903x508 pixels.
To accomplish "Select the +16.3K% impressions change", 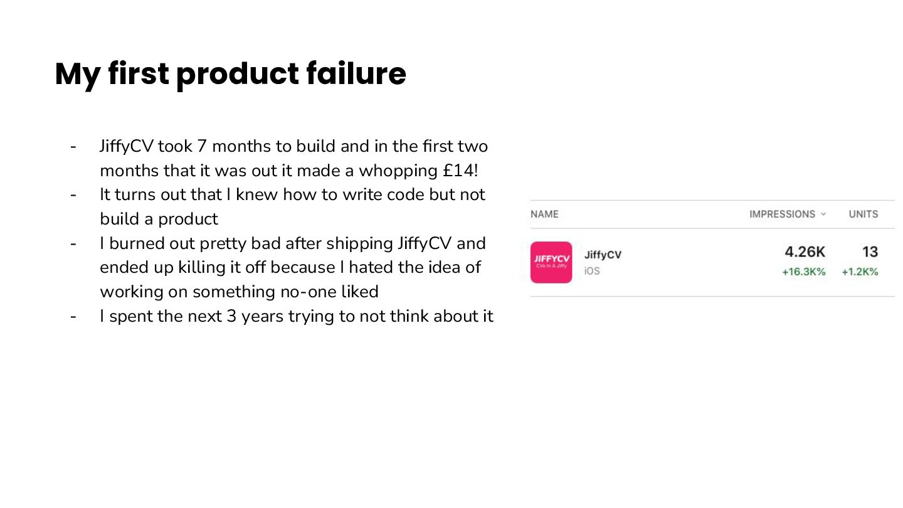I will 804,272.
